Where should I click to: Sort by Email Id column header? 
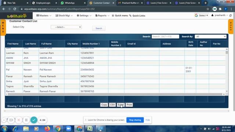(143, 44)
